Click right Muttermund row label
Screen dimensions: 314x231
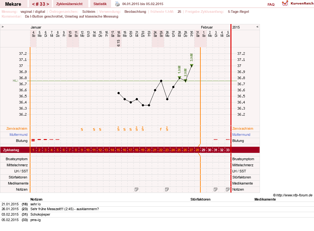(241, 135)
